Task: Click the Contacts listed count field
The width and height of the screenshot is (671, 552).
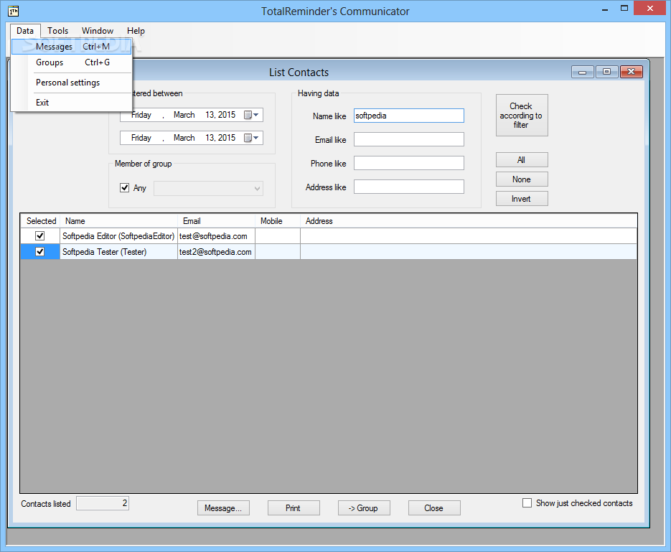Action: pos(103,503)
